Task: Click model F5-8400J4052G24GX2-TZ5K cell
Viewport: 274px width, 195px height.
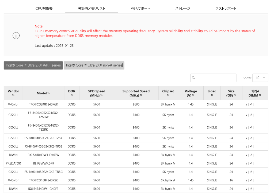Action: [x=44, y=138]
